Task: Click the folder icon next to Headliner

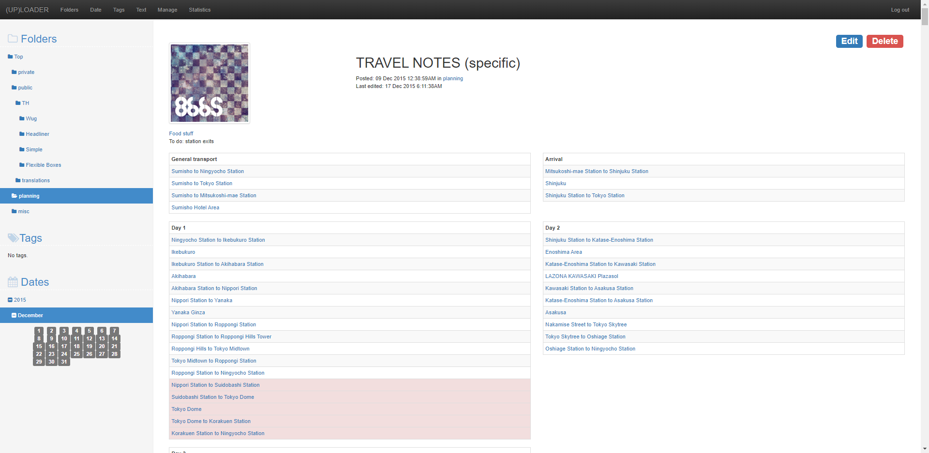Action: point(22,134)
